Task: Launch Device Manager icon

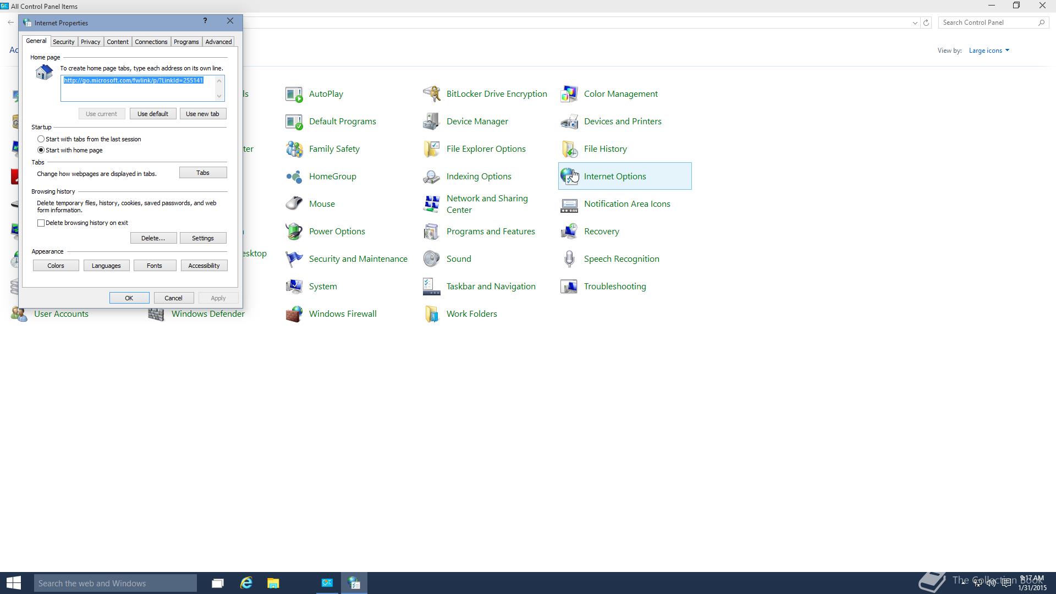Action: pyautogui.click(x=432, y=122)
